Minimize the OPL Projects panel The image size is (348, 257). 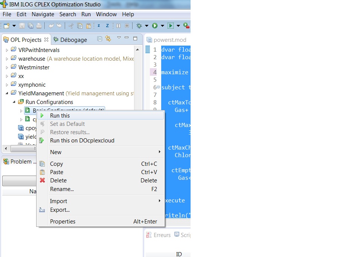pyautogui.click(x=127, y=38)
